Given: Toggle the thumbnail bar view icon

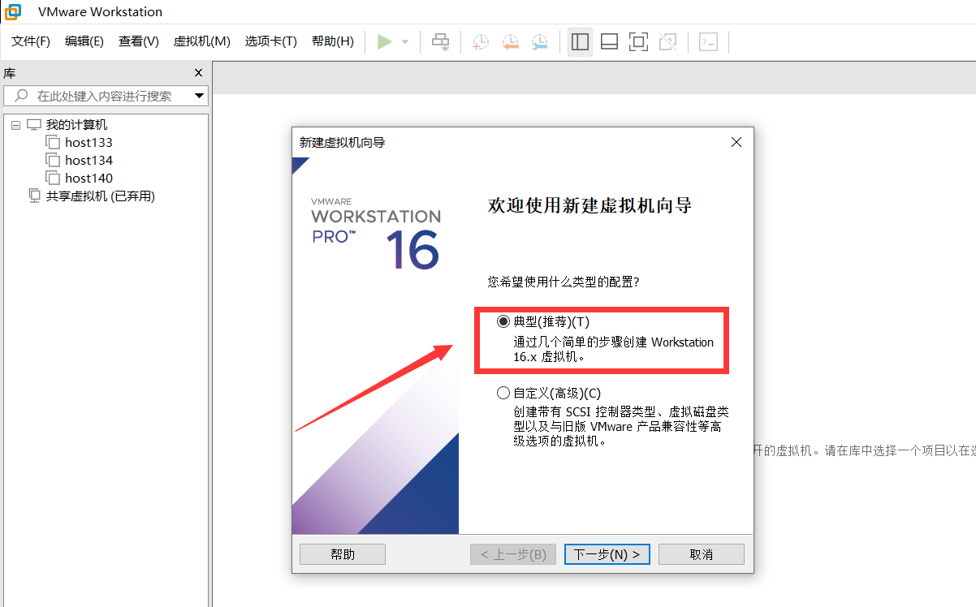Looking at the screenshot, I should pyautogui.click(x=609, y=41).
